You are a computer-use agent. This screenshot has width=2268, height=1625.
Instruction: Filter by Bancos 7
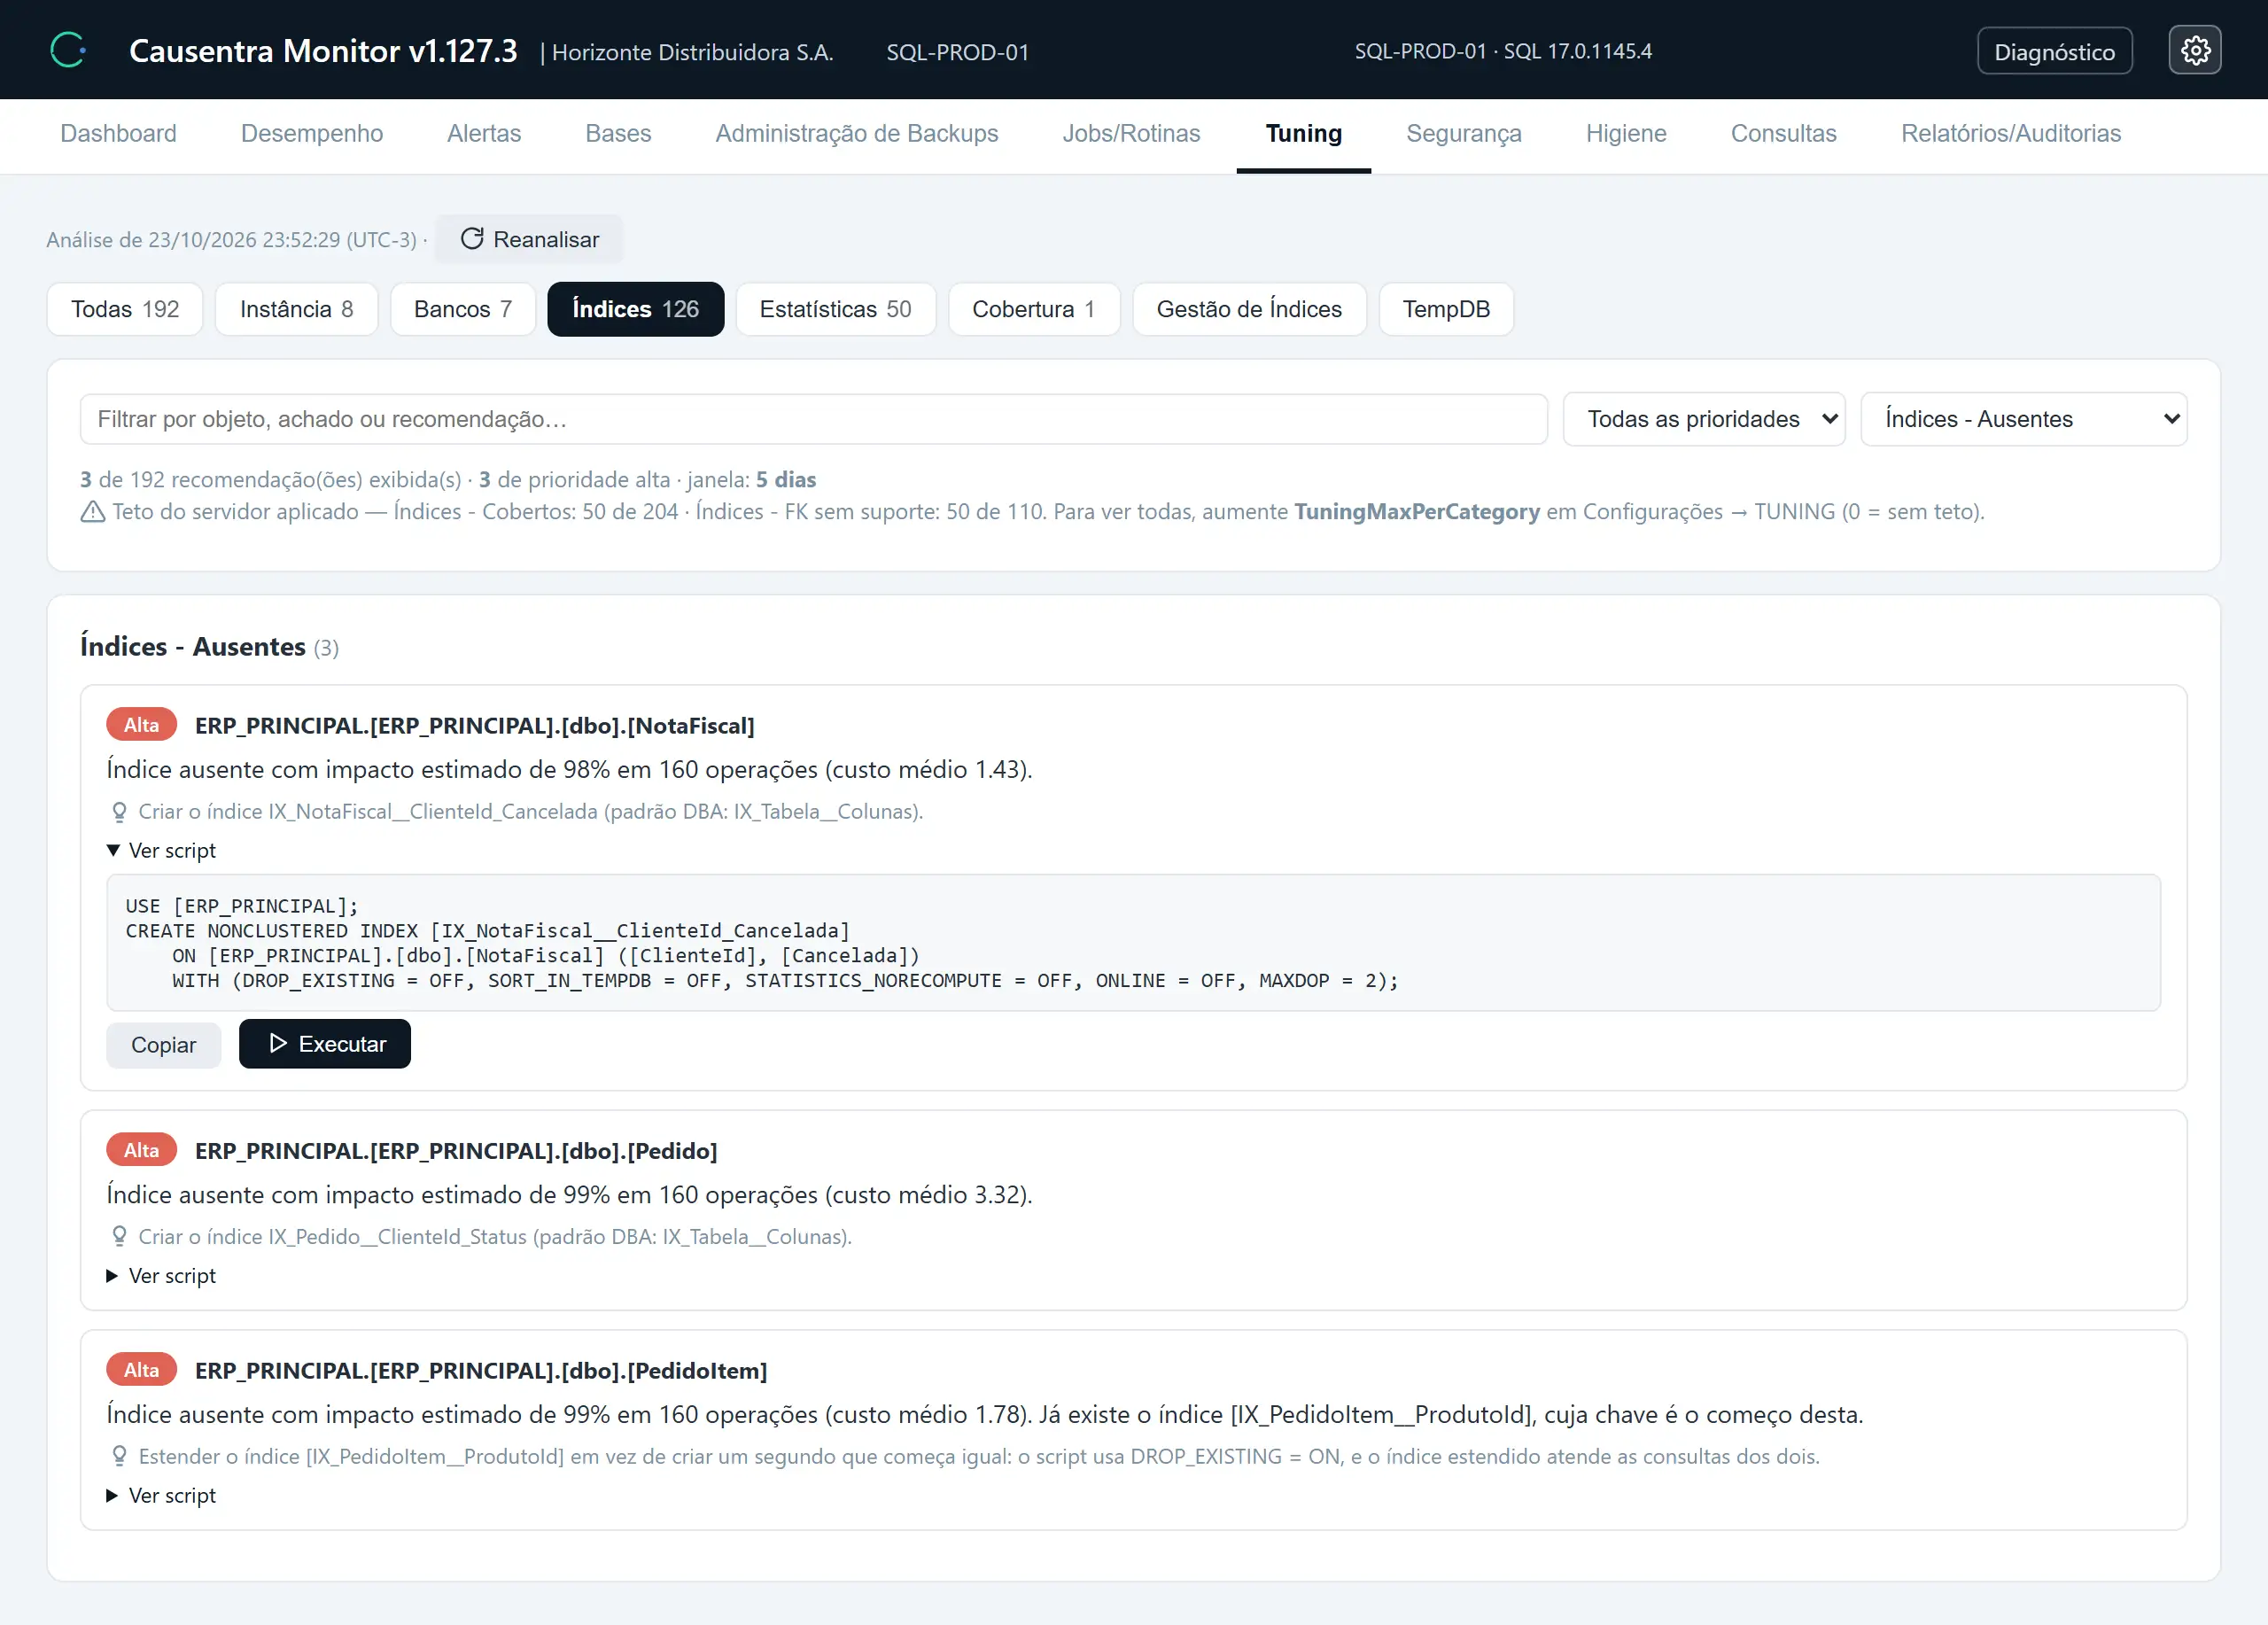click(x=463, y=310)
